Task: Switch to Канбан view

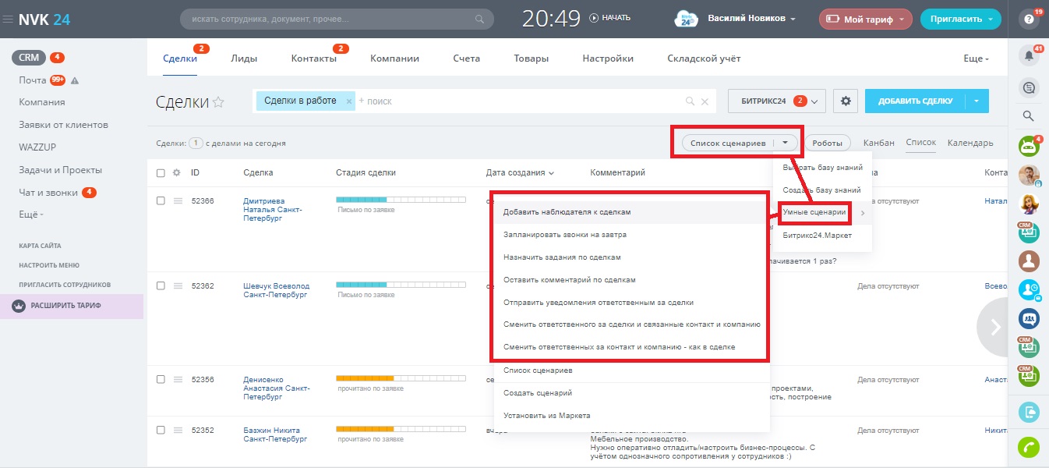Action: [x=879, y=143]
